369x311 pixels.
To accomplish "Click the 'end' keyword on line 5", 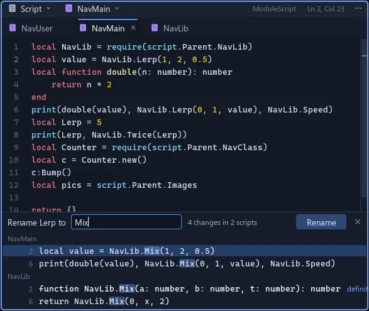I will tap(39, 97).
